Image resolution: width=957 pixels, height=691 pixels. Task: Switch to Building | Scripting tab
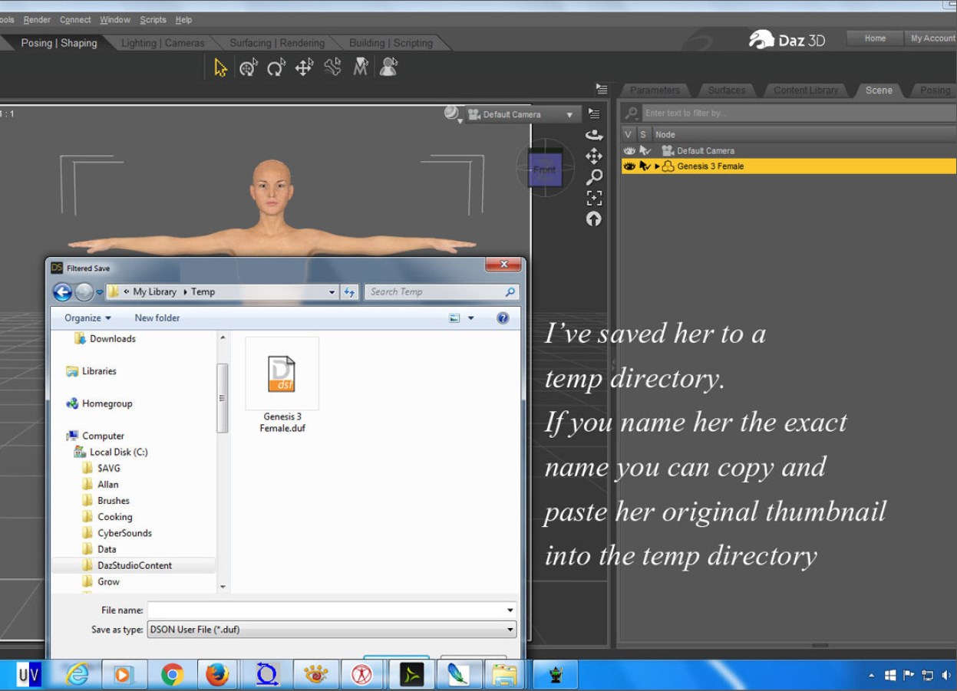(391, 43)
